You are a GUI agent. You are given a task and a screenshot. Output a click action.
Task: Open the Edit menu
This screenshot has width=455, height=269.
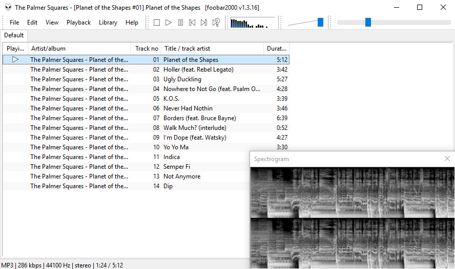[32, 23]
